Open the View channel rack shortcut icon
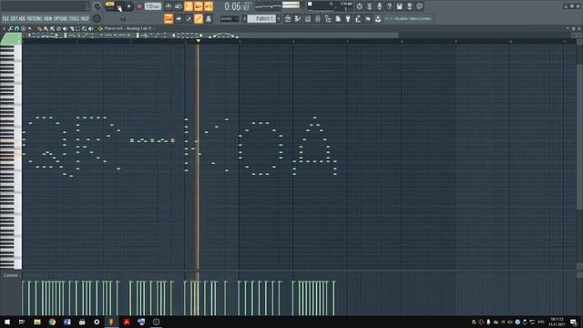Screen dimensions: 583x328 308,18
